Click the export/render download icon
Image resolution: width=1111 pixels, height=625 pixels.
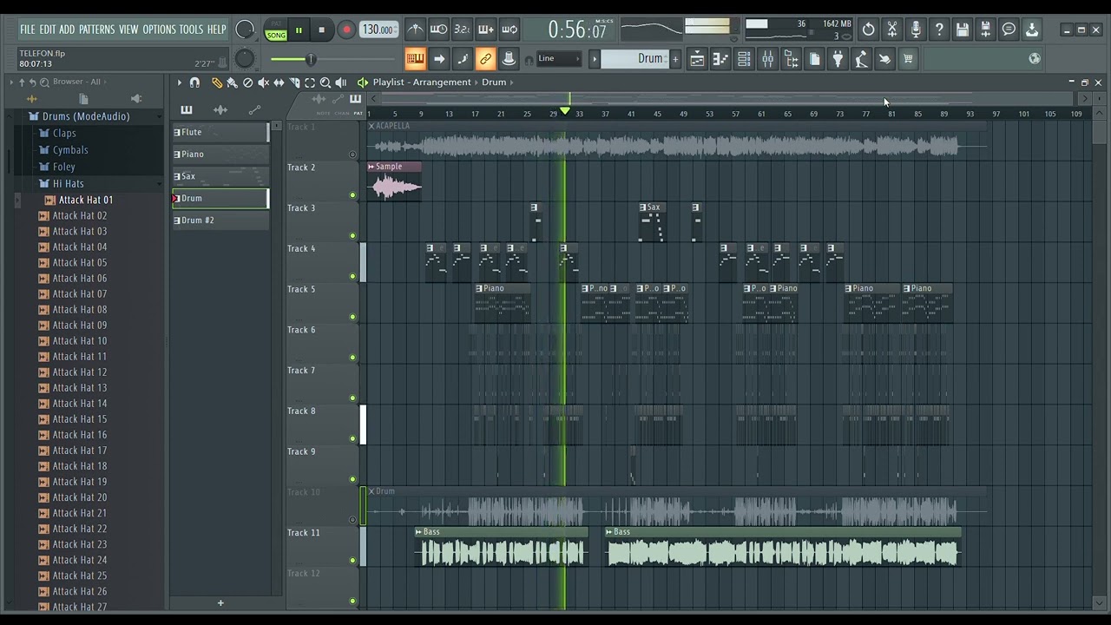[1032, 30]
